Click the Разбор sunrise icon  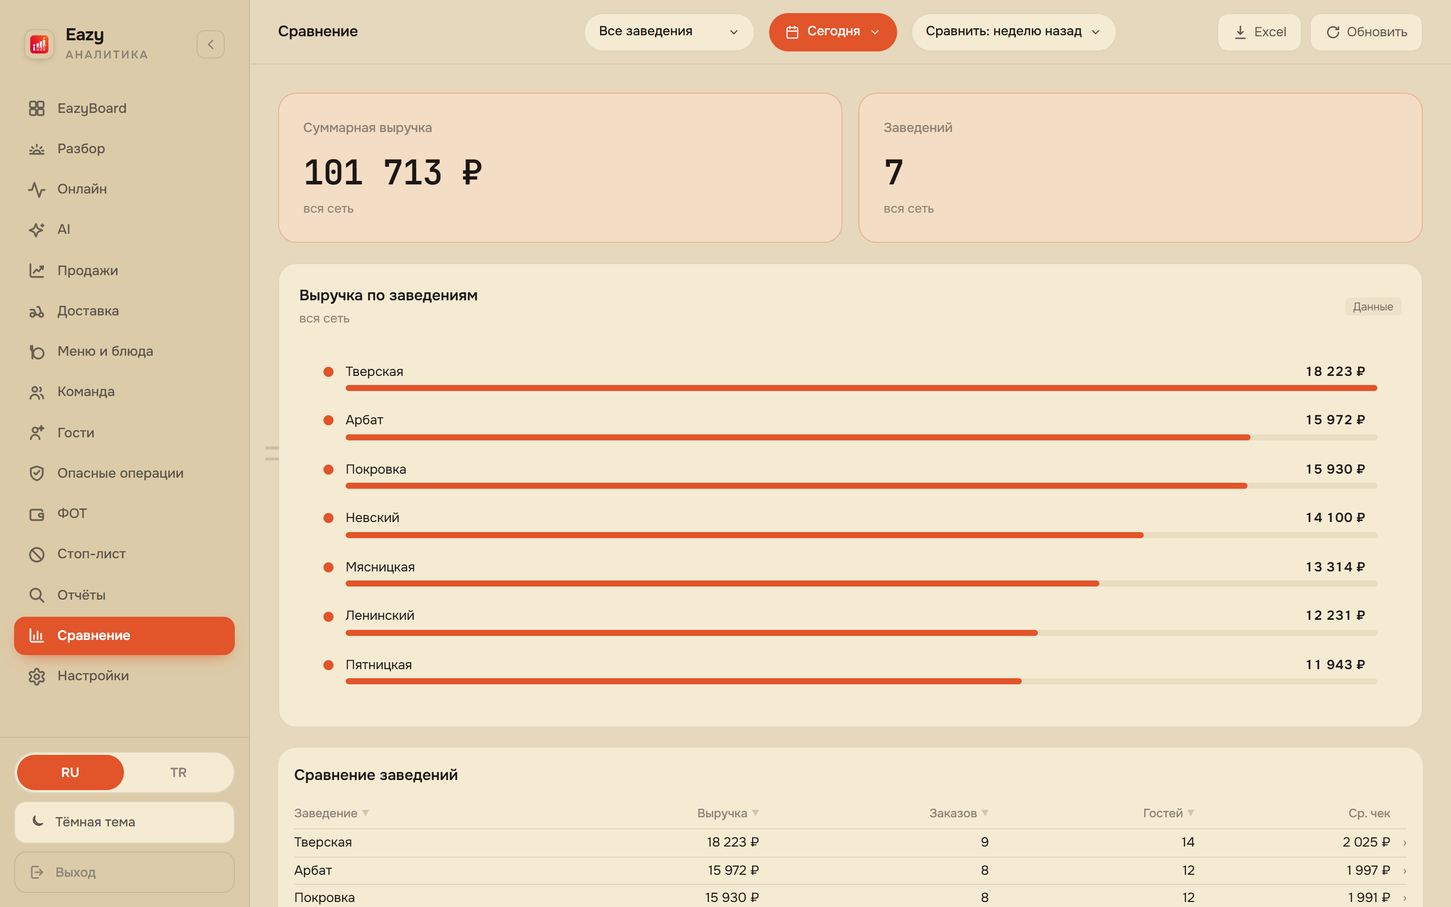[37, 149]
